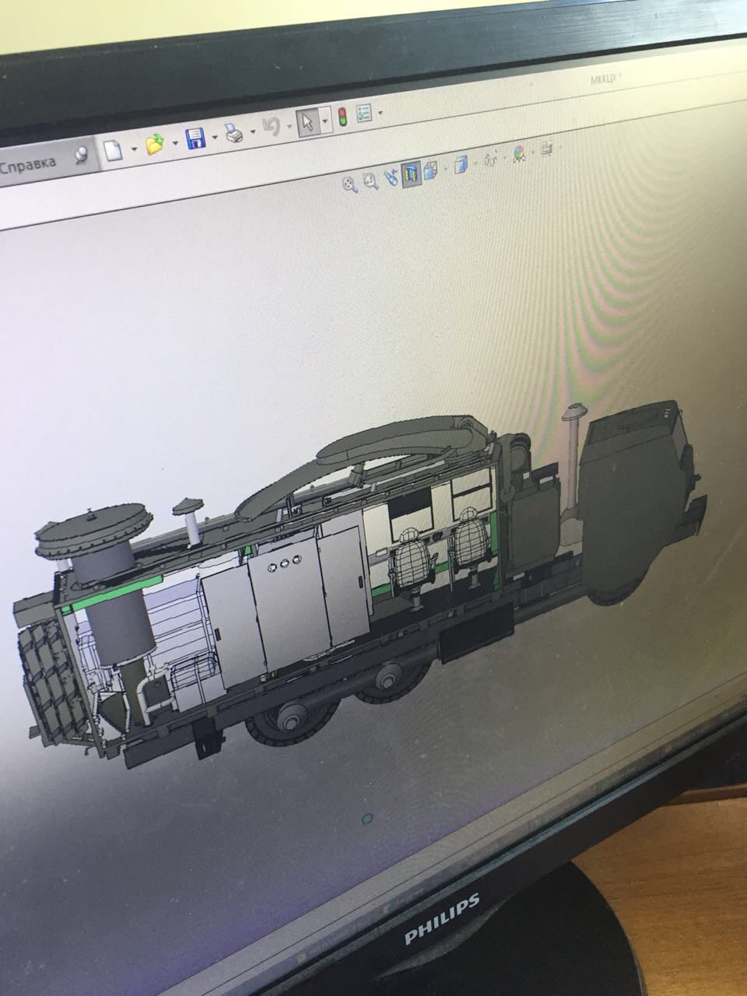Click Zoom to Area magnifier
Screen dimensions: 747x996
coord(370,181)
